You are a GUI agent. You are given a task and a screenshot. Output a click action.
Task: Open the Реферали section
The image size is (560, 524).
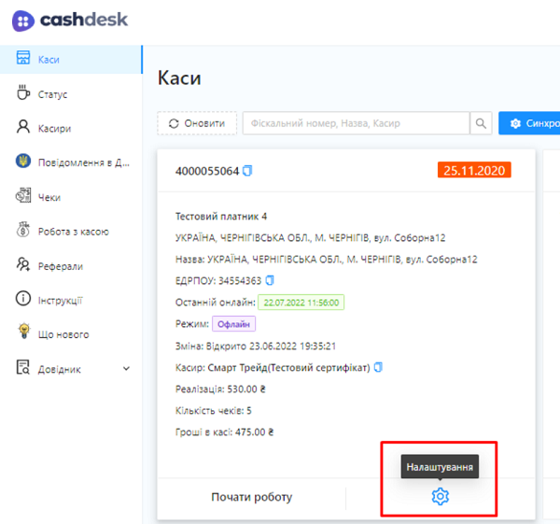tap(60, 265)
